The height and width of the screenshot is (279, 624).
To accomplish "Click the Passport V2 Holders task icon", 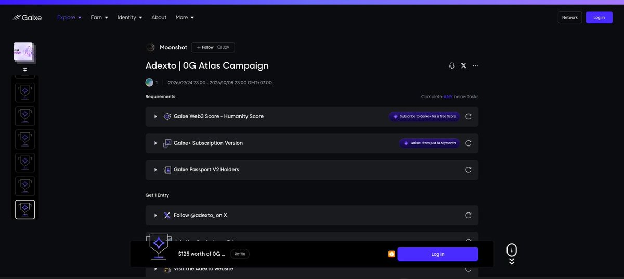I will coord(167,170).
